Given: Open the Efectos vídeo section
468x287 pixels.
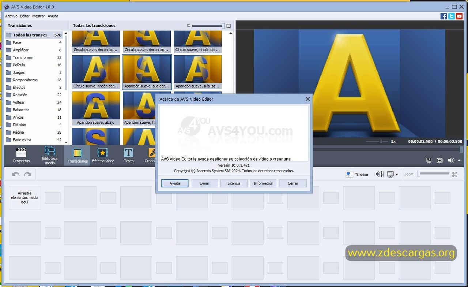Looking at the screenshot, I should point(103,155).
